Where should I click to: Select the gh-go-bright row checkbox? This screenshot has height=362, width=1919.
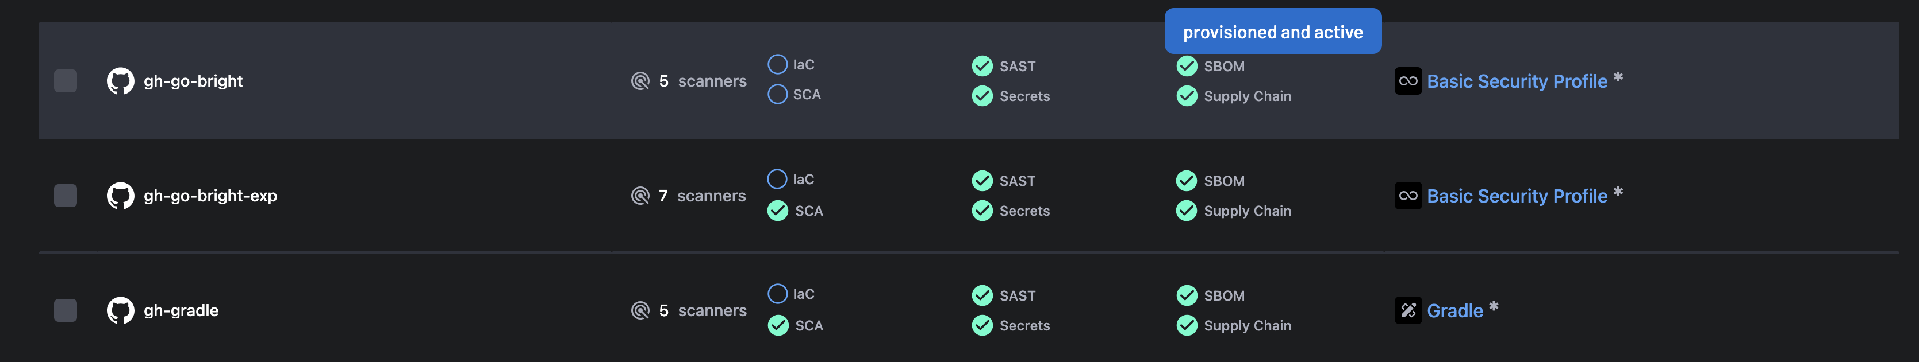[x=66, y=81]
